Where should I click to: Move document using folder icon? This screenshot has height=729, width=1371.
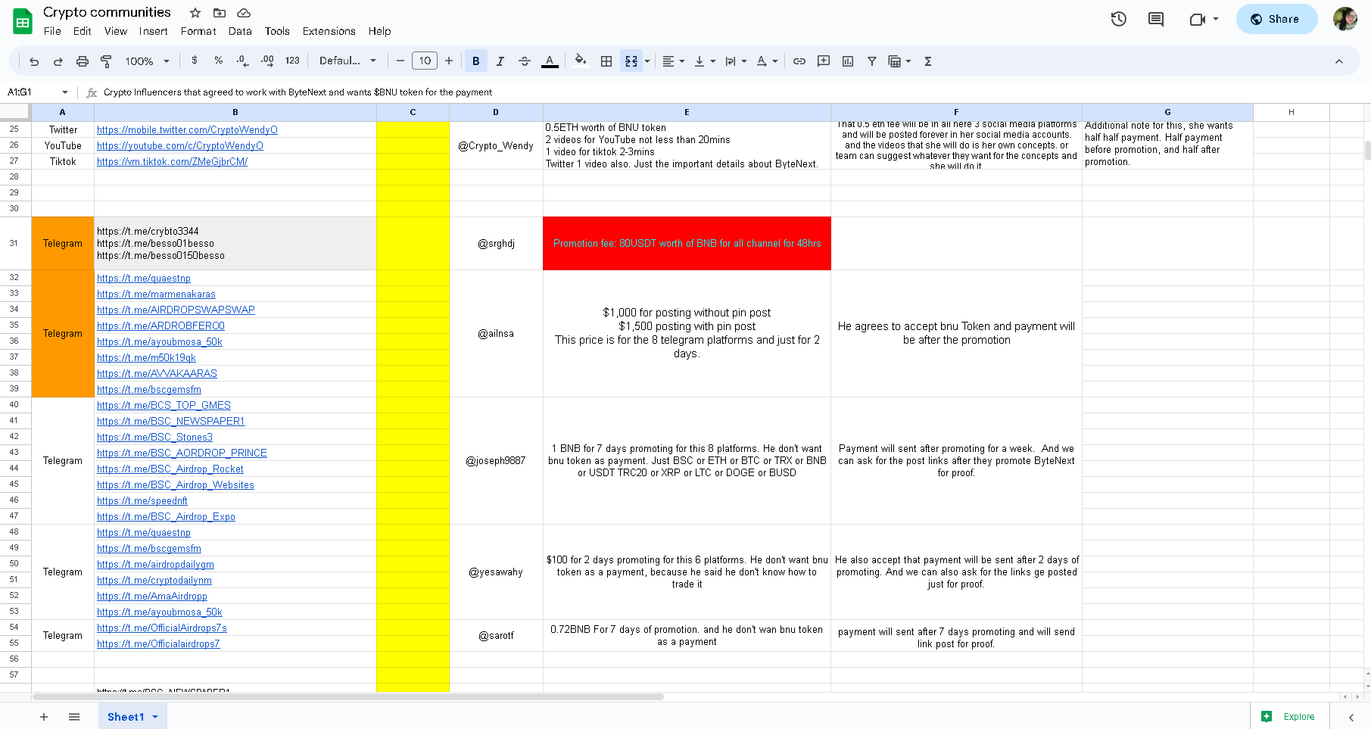[x=220, y=13]
